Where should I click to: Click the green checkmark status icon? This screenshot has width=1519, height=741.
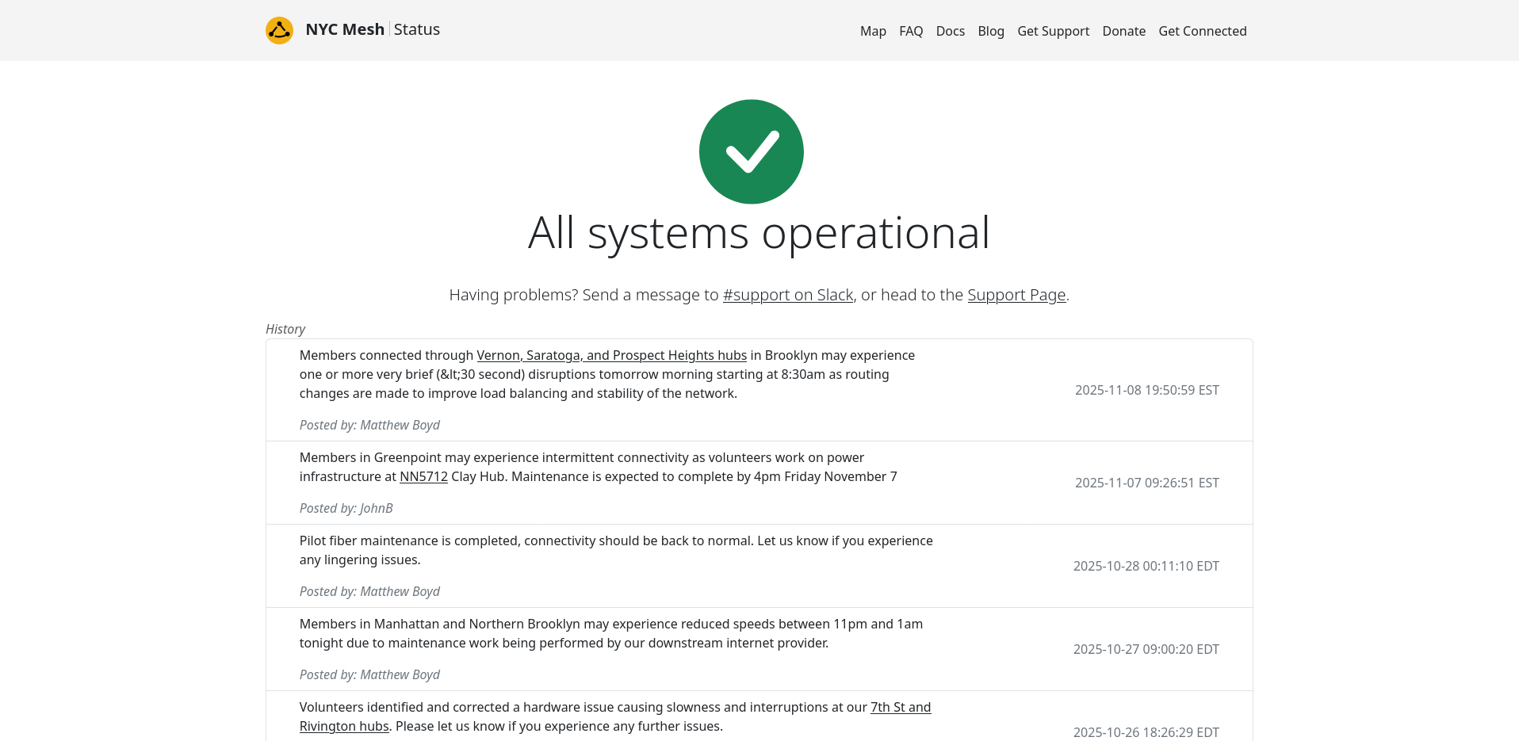[x=751, y=151]
